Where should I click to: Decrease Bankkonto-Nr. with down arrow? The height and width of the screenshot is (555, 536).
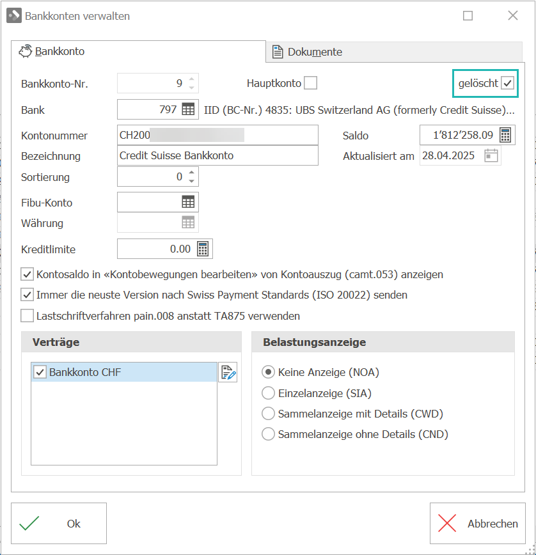pyautogui.click(x=191, y=88)
